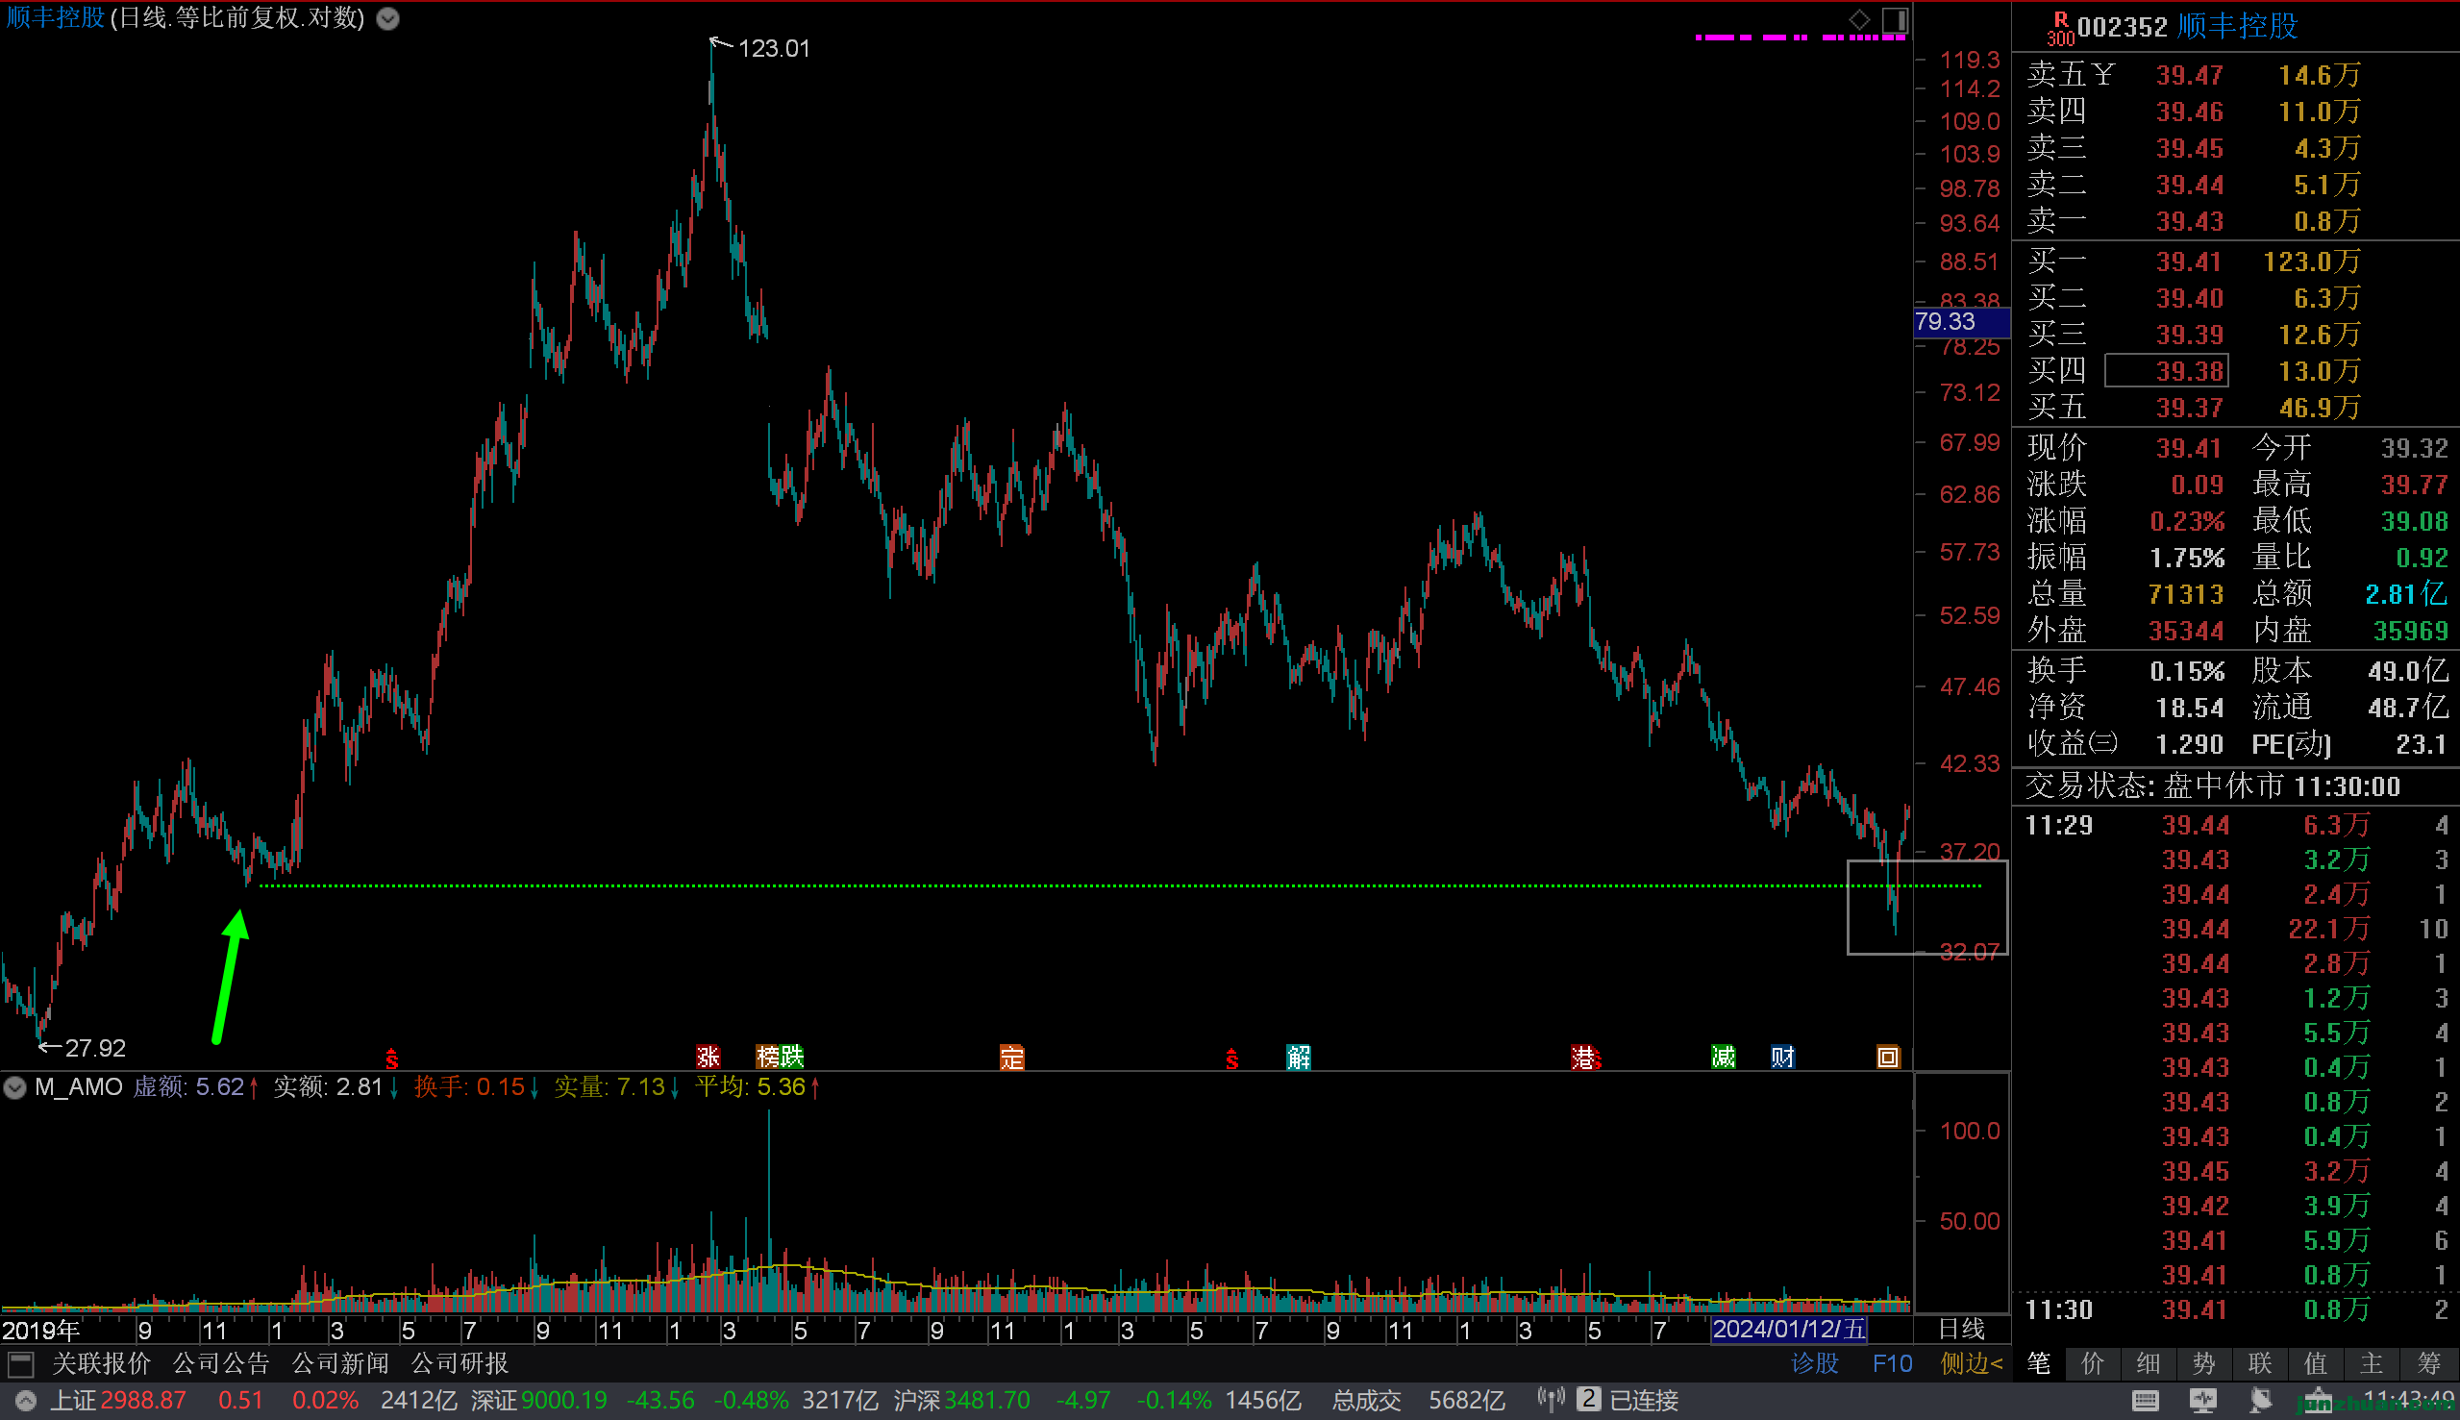Click 上证 index value 2988.87
2460x1420 pixels.
tap(143, 1401)
